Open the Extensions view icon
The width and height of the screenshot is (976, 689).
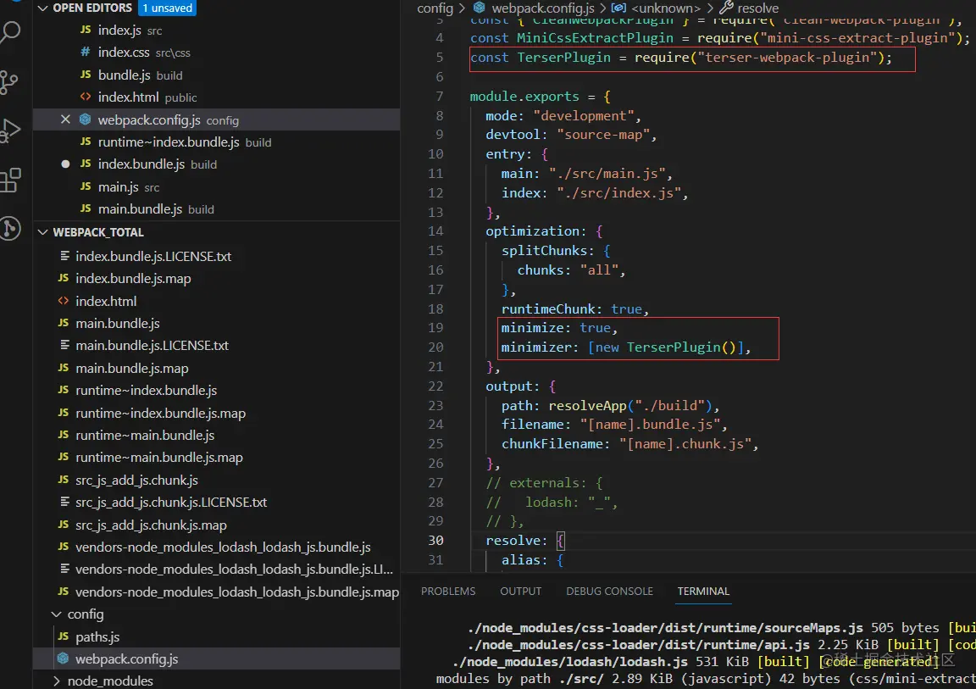coord(10,180)
